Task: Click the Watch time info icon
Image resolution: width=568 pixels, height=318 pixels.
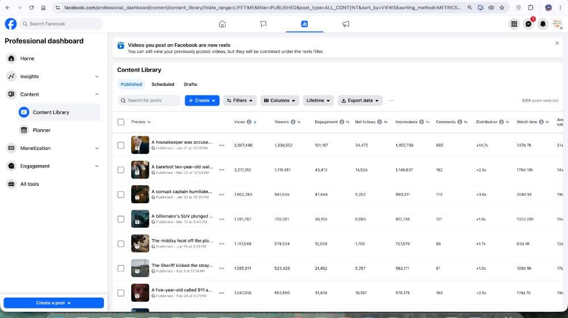Action: 541,122
